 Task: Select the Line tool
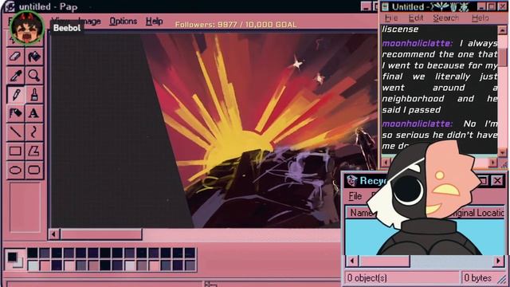point(15,132)
